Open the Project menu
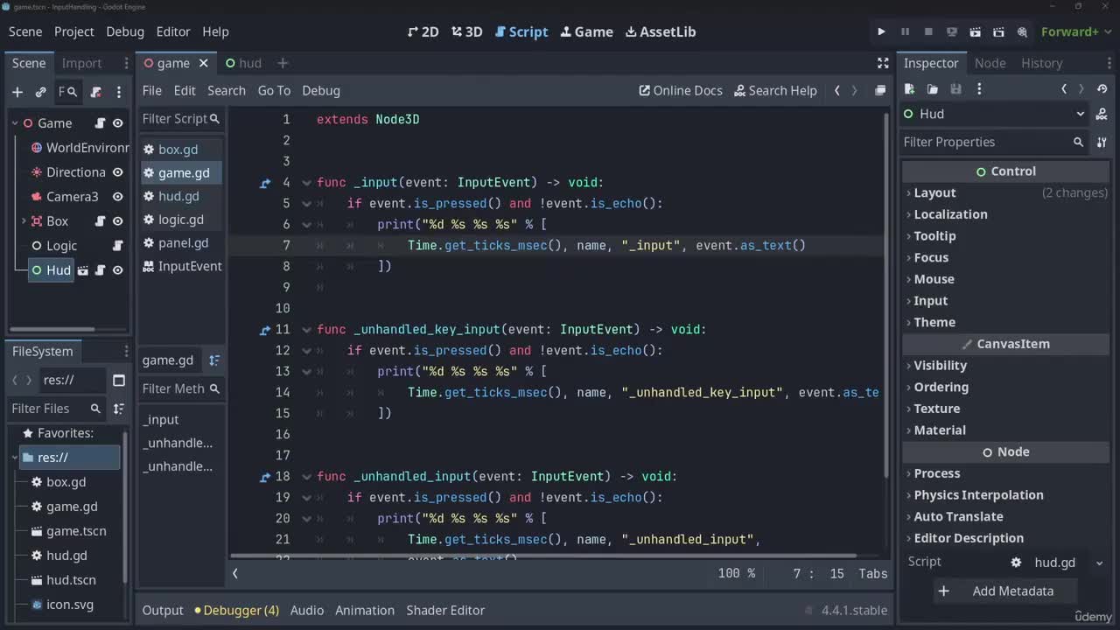This screenshot has height=630, width=1120. [x=73, y=31]
